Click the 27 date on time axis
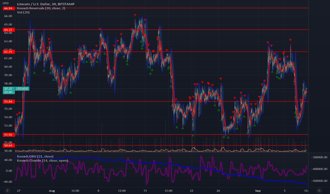The image size is (330, 194). 19,190
